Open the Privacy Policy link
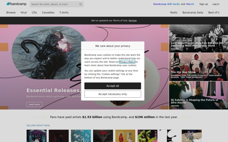 click(127, 62)
